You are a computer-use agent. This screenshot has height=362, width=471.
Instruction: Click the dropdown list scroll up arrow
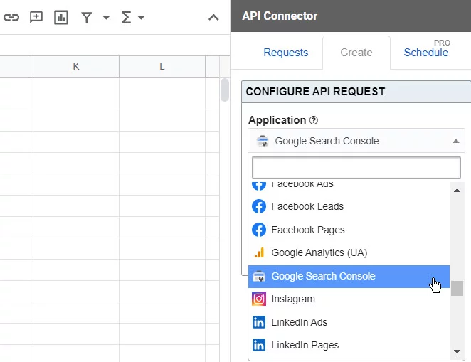point(457,191)
